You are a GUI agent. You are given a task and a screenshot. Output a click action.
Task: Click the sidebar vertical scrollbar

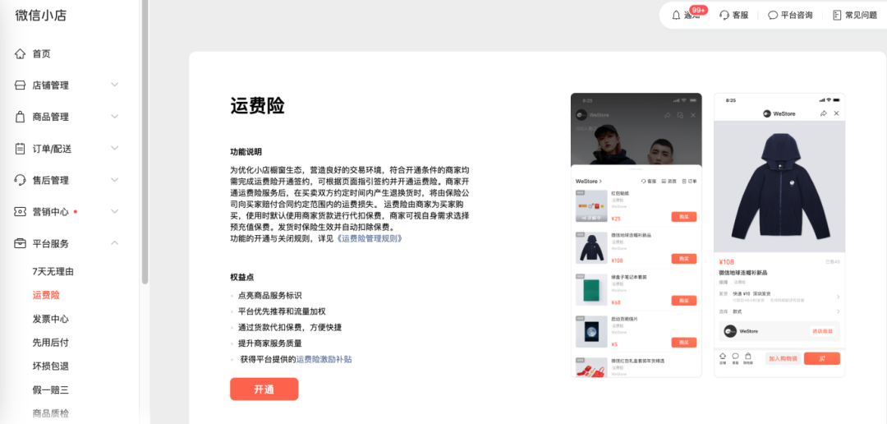click(145, 141)
